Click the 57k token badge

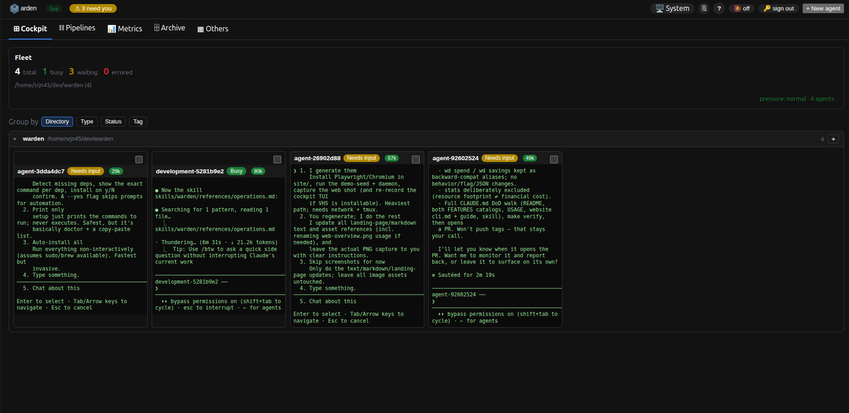(392, 158)
